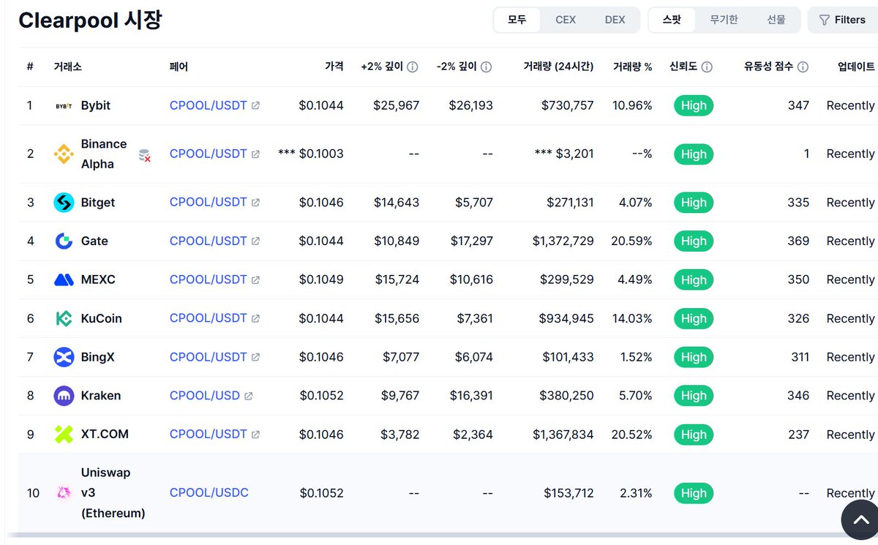Show info for -2% 깊이 column

click(486, 67)
